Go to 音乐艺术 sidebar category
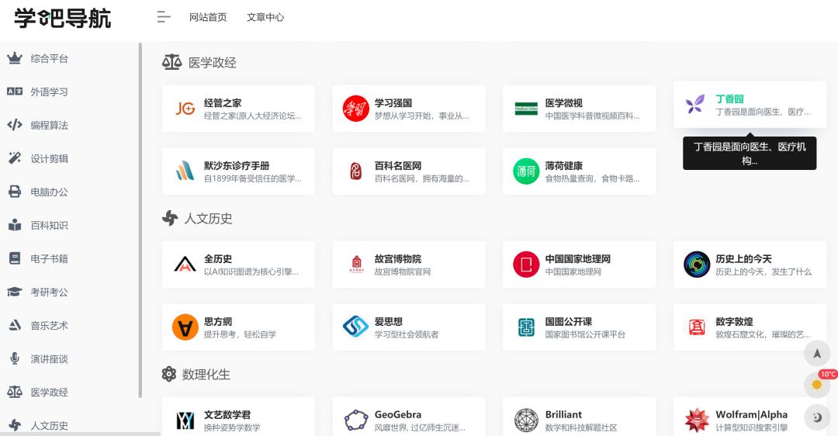 point(49,325)
